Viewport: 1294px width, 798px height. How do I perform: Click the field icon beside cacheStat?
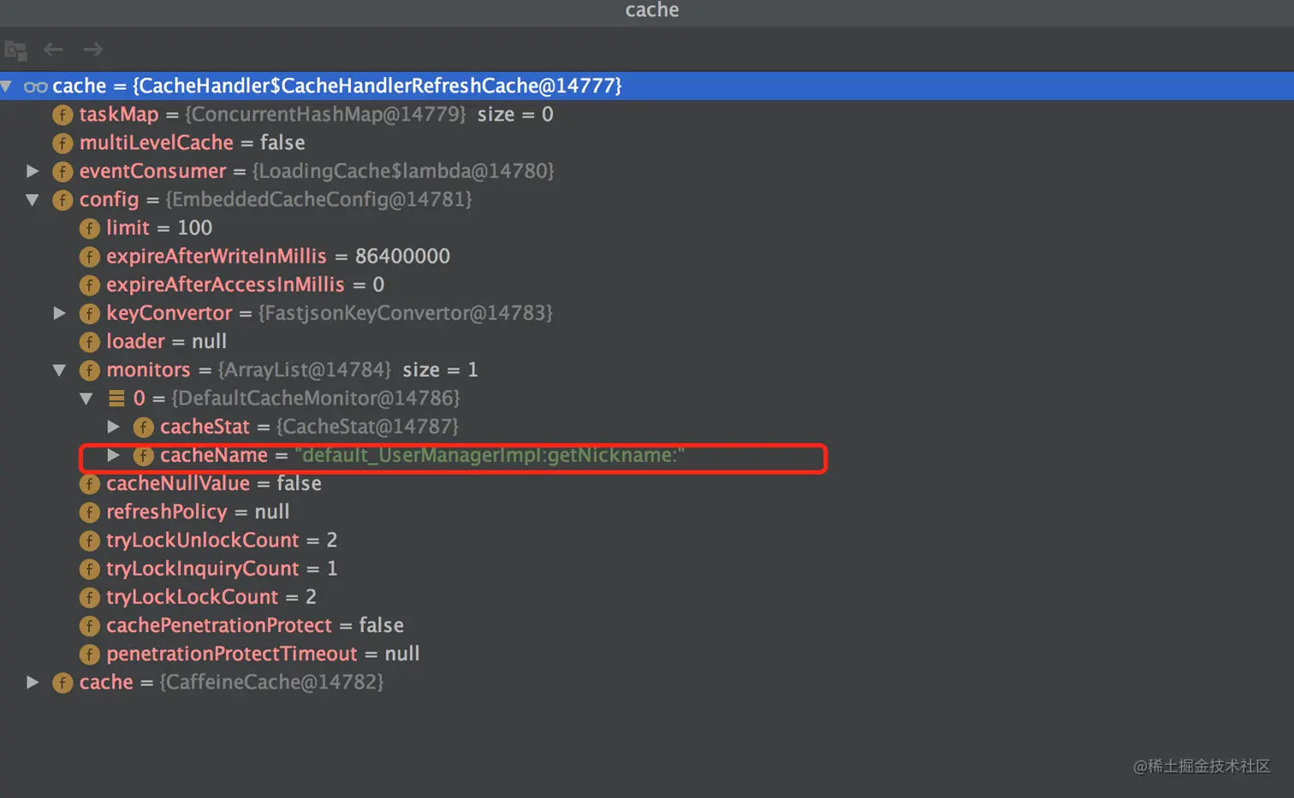click(x=143, y=427)
